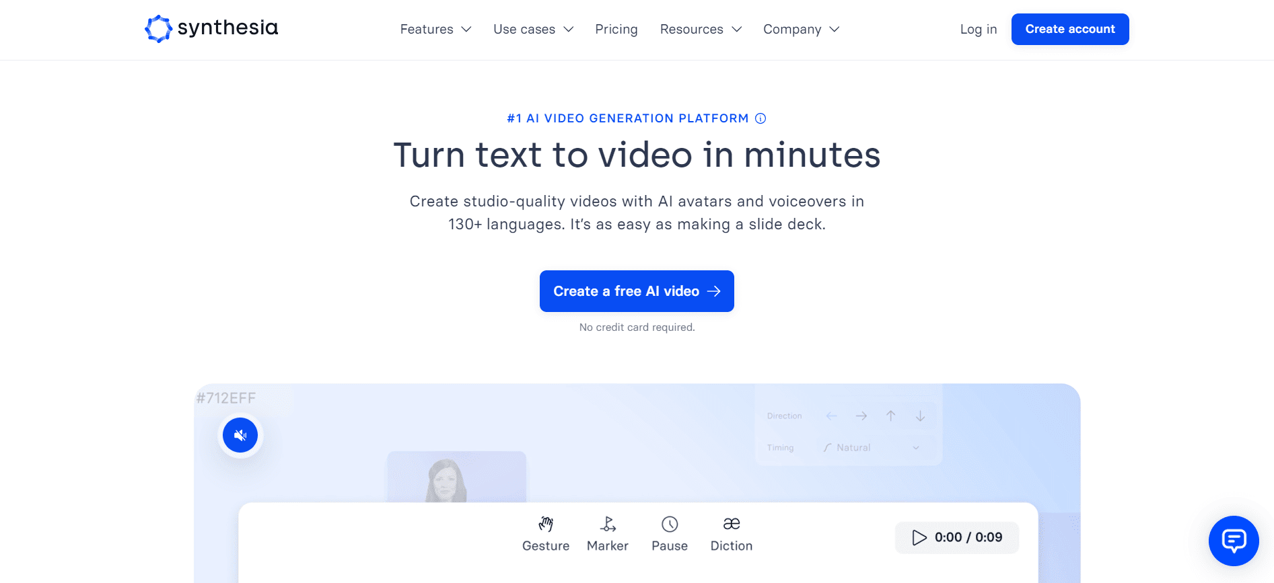The width and height of the screenshot is (1274, 583).
Task: Click the up direction arrow
Action: (890, 416)
